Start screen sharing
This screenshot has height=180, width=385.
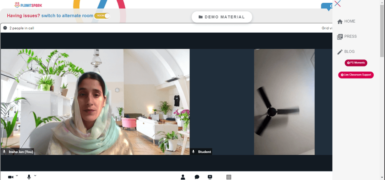210,177
